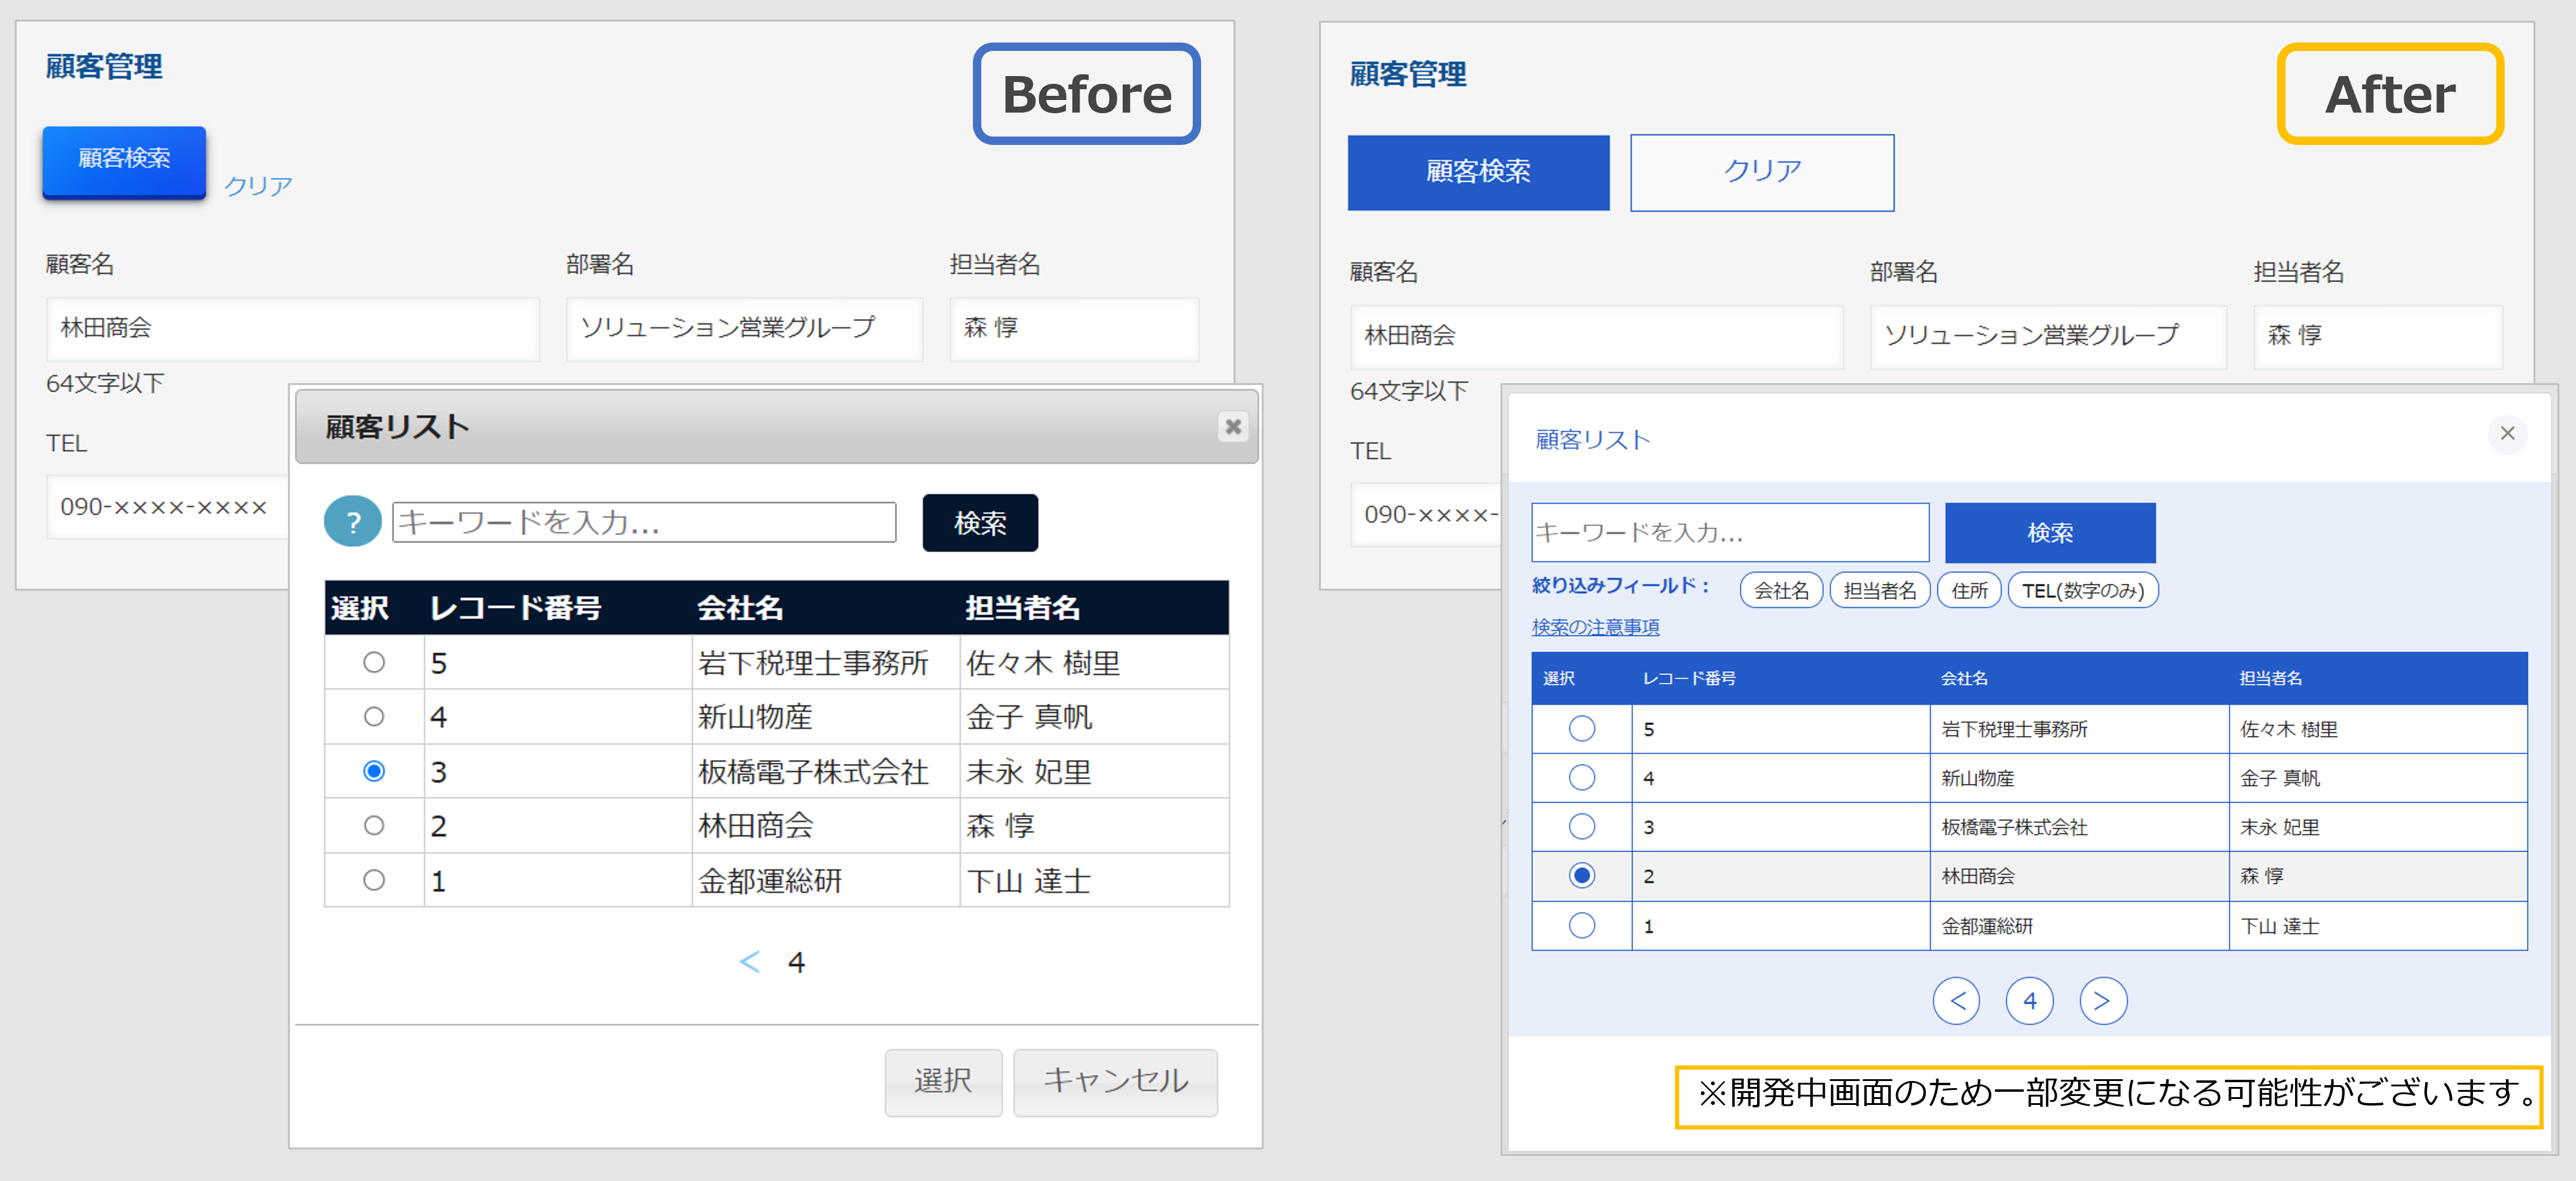This screenshot has width=2576, height=1181.
Task: Click page number 4 in Before dialog
Action: (x=796, y=962)
